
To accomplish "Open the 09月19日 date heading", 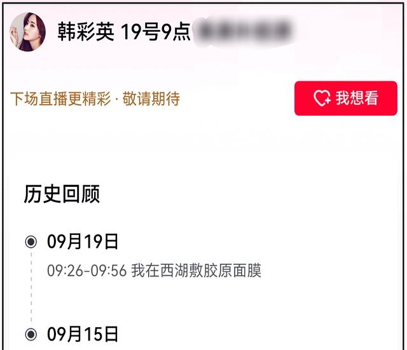I will coord(83,241).
